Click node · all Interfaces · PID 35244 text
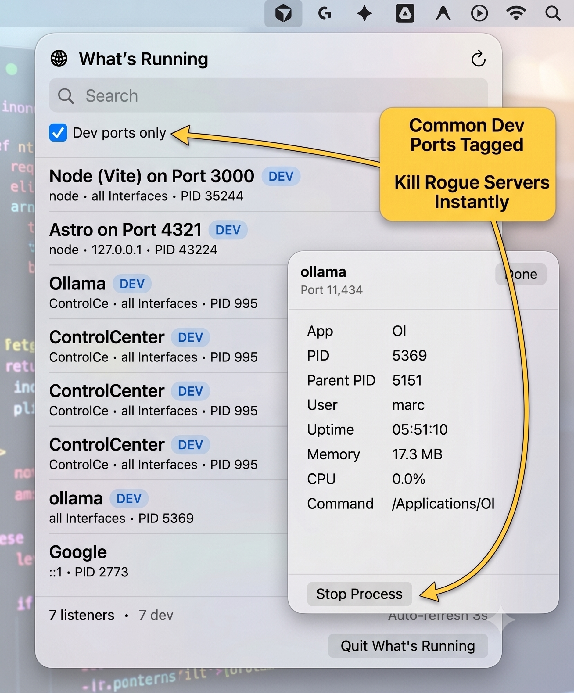 [x=146, y=196]
